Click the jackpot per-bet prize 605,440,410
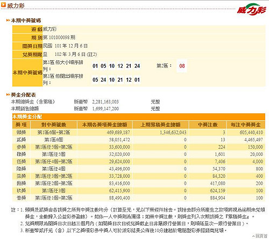 (251, 133)
